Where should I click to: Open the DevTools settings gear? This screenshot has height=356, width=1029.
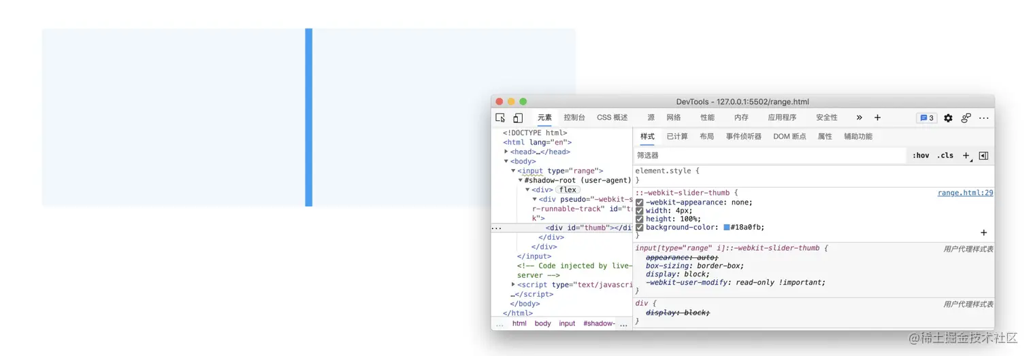coord(948,118)
